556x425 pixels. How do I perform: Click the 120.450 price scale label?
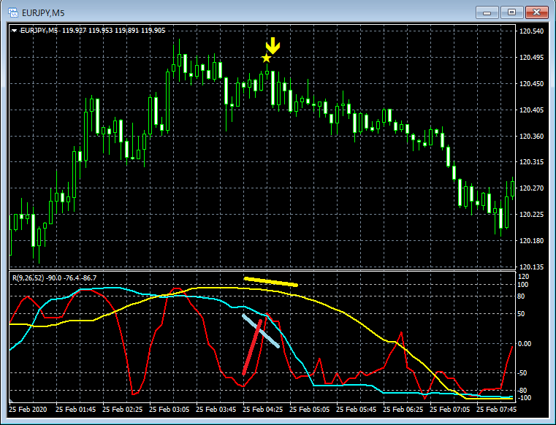tap(531, 84)
